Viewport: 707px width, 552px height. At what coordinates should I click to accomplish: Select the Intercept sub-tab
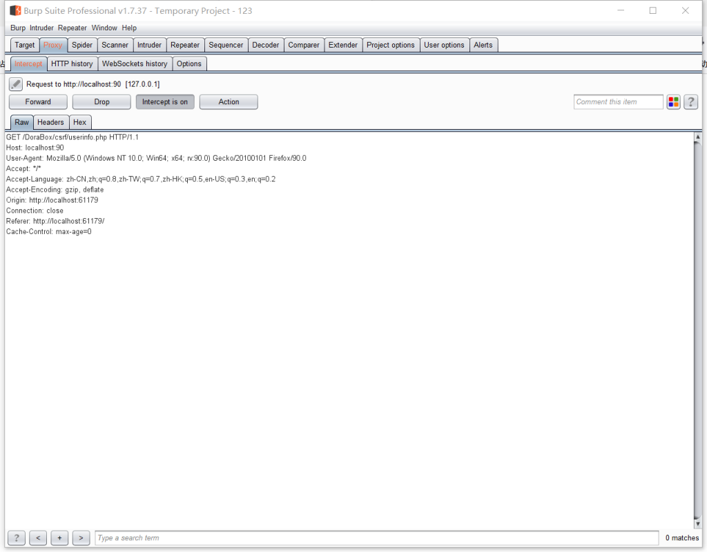click(28, 64)
